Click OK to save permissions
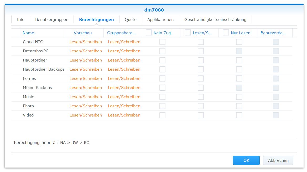The height and width of the screenshot is (172, 307). pos(246,160)
